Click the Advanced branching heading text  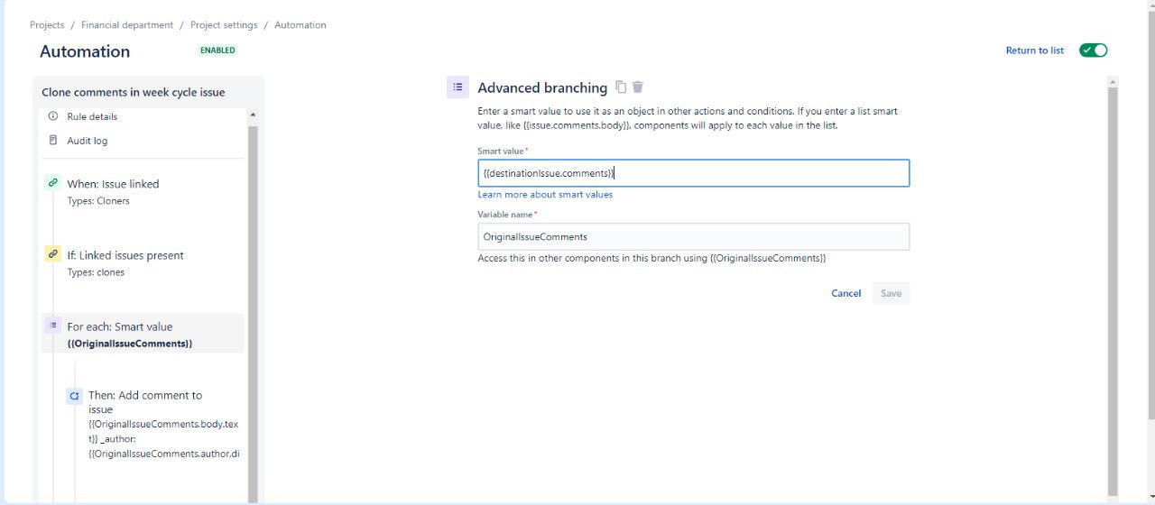click(542, 87)
